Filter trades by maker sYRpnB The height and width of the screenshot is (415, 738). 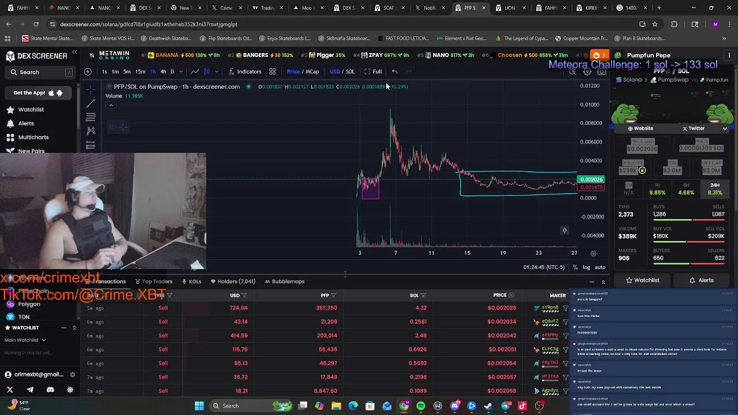566,308
